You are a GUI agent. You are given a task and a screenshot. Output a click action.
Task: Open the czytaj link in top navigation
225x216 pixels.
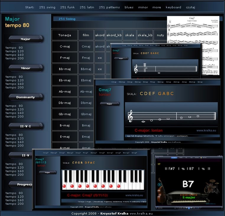pyautogui.click(x=190, y=7)
